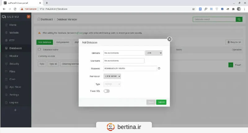Submit the new database form
The width and height of the screenshot is (248, 133).
click(161, 102)
